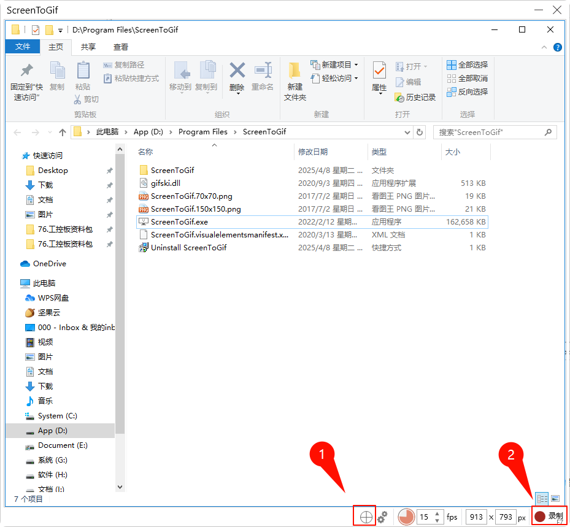Click the width field showing 913
This screenshot has height=527, width=570.
(x=476, y=517)
